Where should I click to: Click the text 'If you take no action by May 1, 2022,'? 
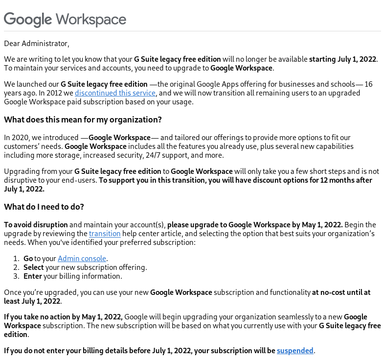point(63,317)
